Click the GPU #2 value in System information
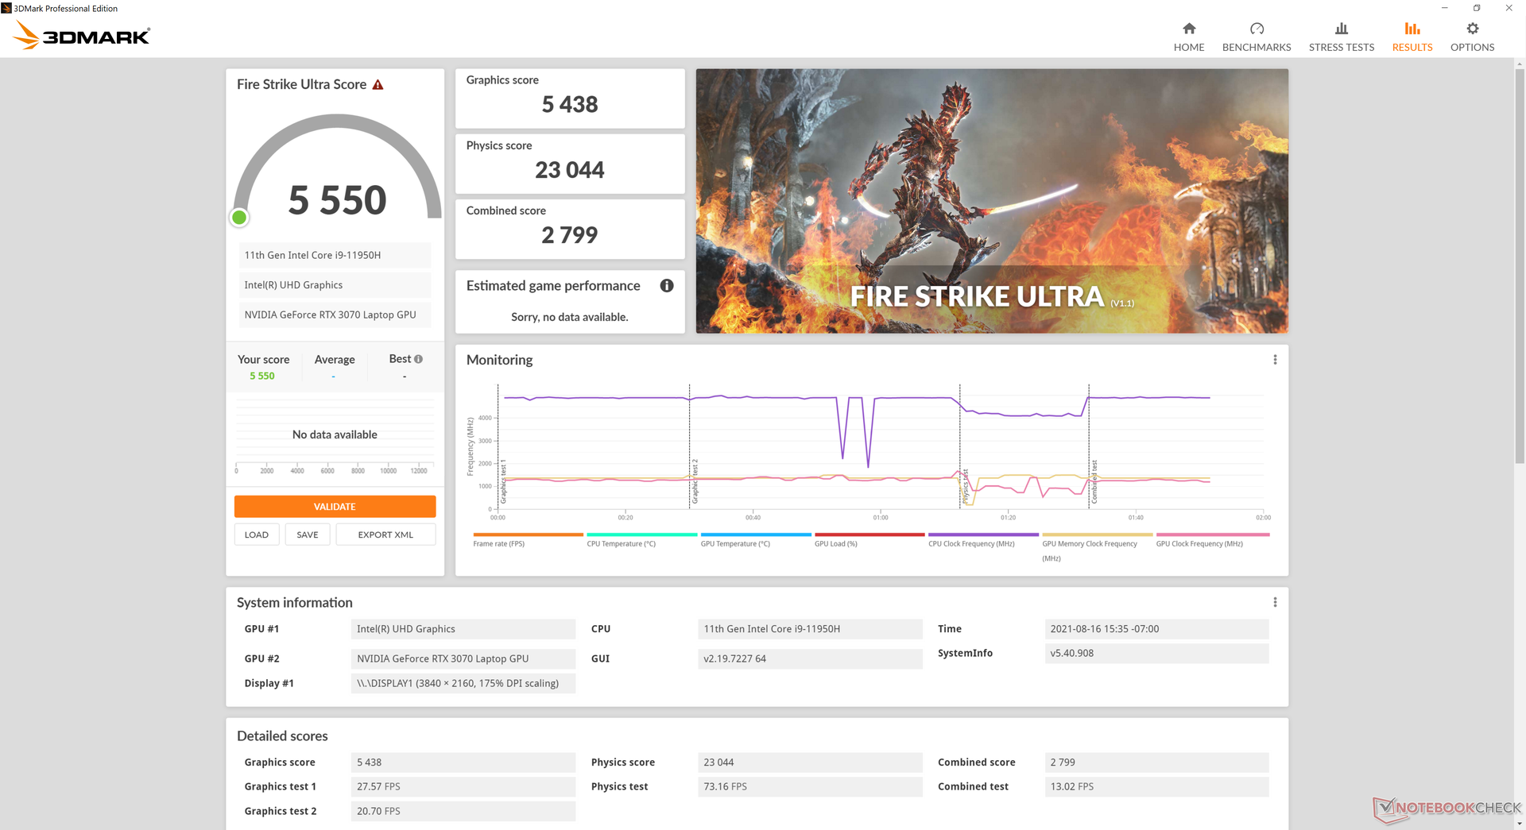Screen dimensions: 1526x830 point(463,658)
